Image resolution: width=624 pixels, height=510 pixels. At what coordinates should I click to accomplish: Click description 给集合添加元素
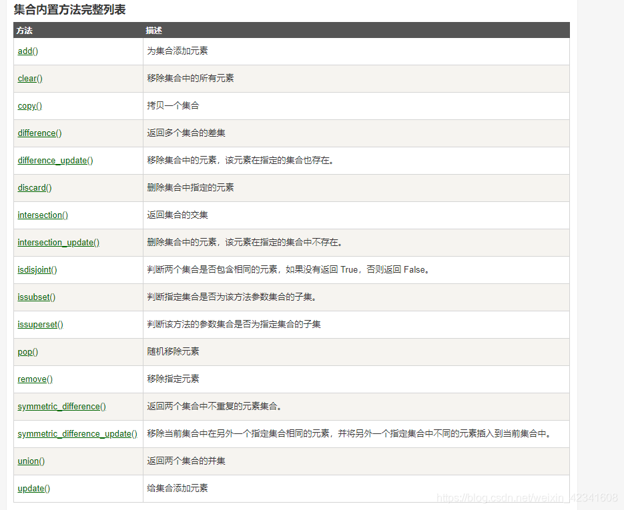(x=178, y=489)
